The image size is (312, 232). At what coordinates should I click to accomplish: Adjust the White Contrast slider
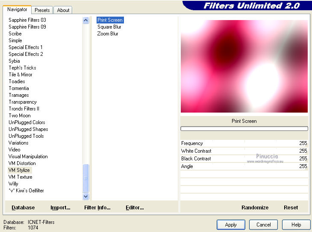pyautogui.click(x=244, y=151)
